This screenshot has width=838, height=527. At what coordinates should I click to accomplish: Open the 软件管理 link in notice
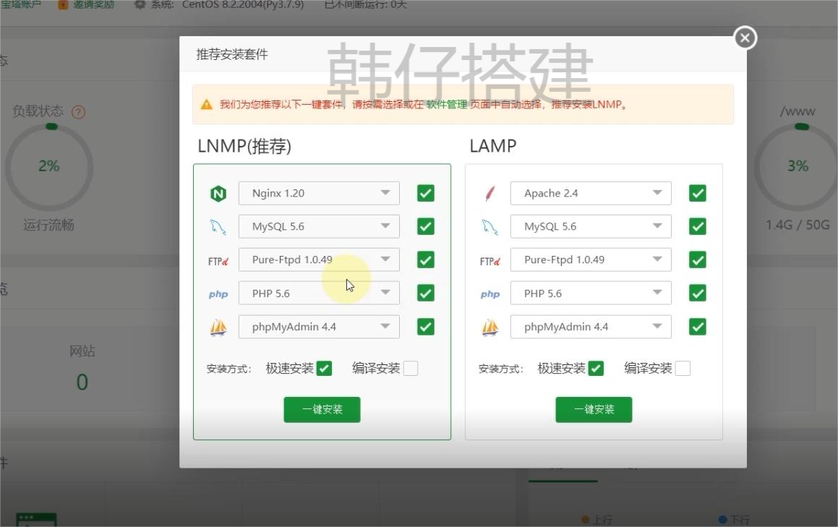446,104
